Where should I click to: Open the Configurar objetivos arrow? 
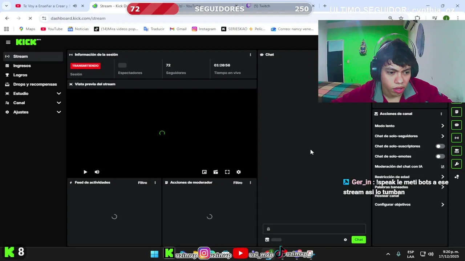pos(442,205)
